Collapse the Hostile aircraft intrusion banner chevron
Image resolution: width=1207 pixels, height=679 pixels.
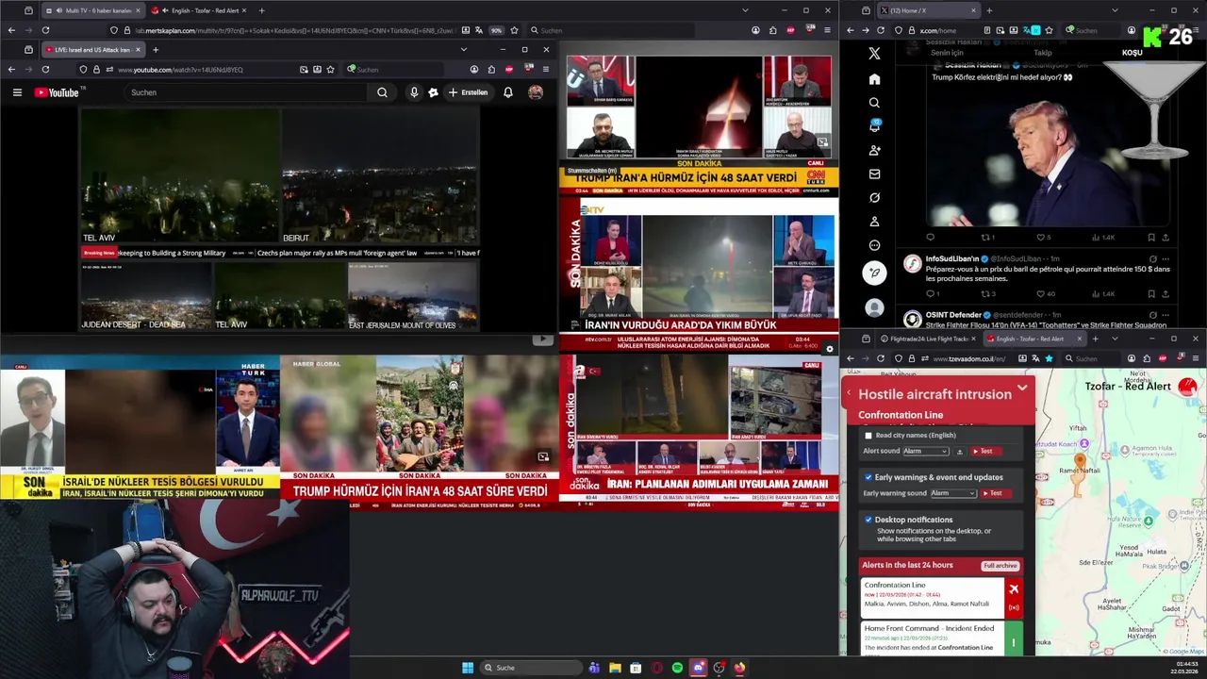[x=1022, y=389]
